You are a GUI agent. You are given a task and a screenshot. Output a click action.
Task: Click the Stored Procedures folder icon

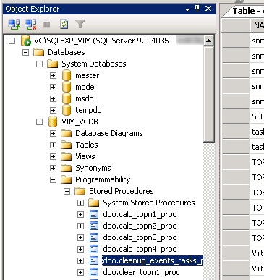click(80, 191)
